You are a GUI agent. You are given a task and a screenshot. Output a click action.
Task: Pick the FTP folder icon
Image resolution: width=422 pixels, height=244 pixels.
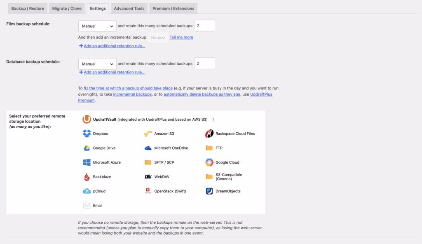(x=209, y=148)
